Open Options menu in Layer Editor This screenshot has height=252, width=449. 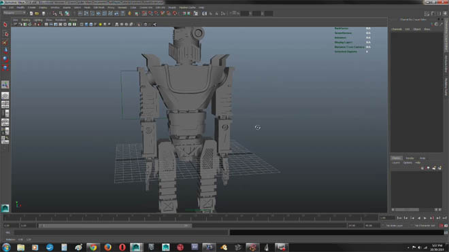tap(408, 162)
